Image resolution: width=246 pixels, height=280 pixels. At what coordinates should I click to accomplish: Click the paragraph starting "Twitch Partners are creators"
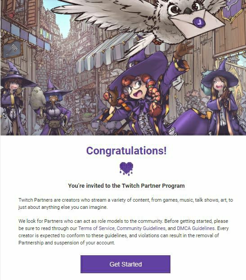tap(125, 203)
